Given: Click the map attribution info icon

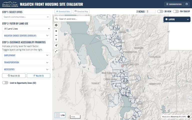Looking at the screenshot, I should click(189, 117).
